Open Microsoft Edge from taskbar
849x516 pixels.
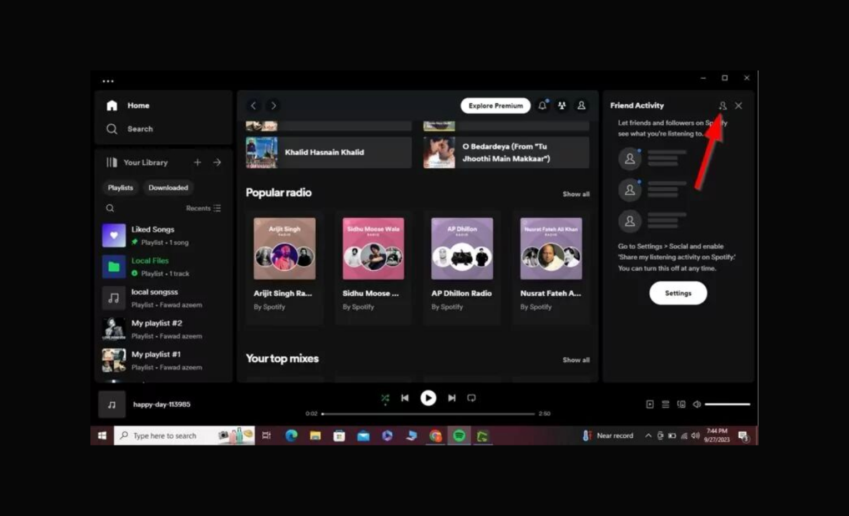(x=291, y=436)
